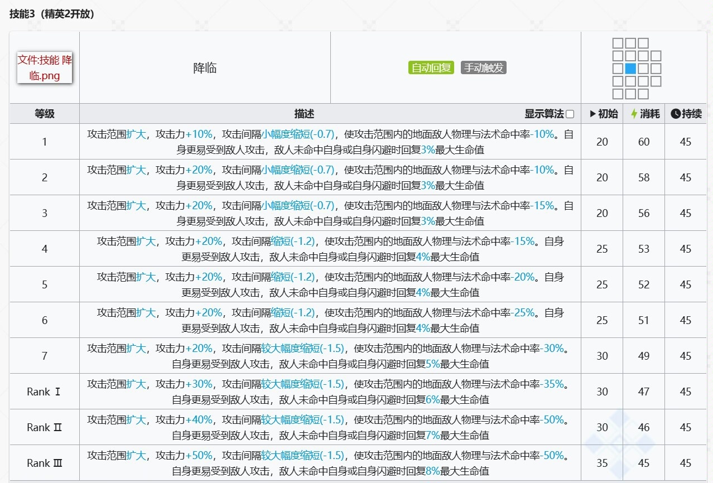Click the triangle icon beside 初始
The image size is (713, 483).
point(592,114)
